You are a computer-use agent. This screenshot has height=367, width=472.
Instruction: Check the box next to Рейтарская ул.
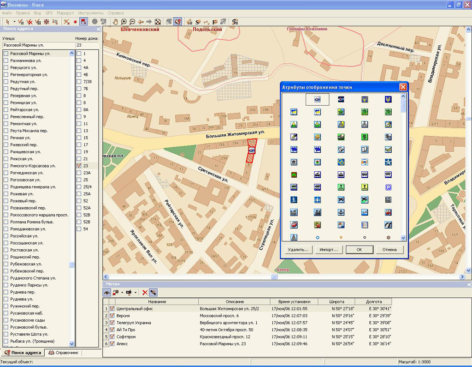click(6, 110)
